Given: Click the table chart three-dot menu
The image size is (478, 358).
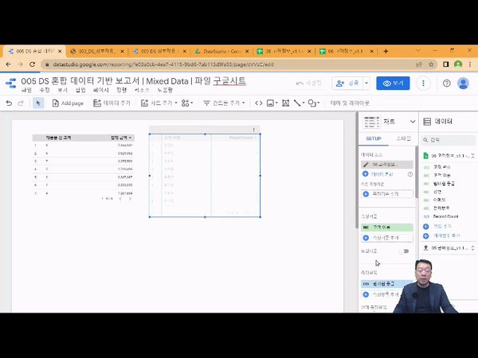Looking at the screenshot, I should point(254,129).
